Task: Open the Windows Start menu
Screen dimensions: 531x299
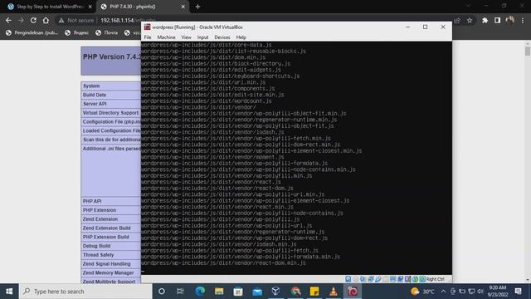Action: click(9, 292)
